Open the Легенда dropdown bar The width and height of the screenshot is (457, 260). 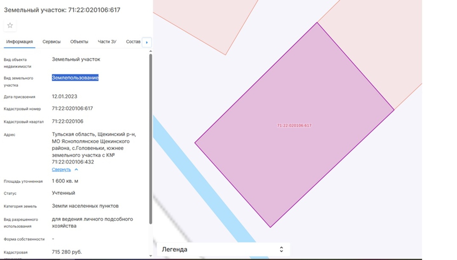223,249
